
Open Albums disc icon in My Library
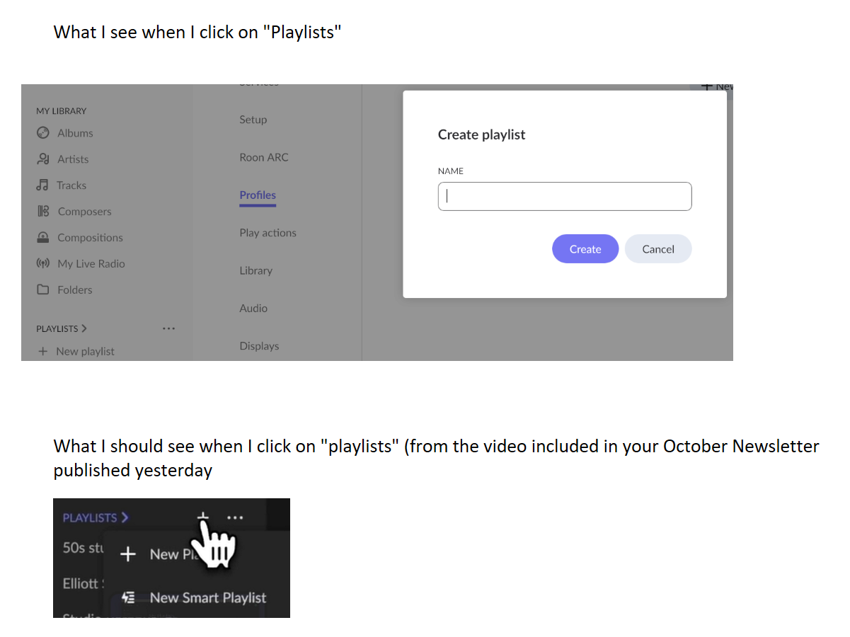point(43,133)
